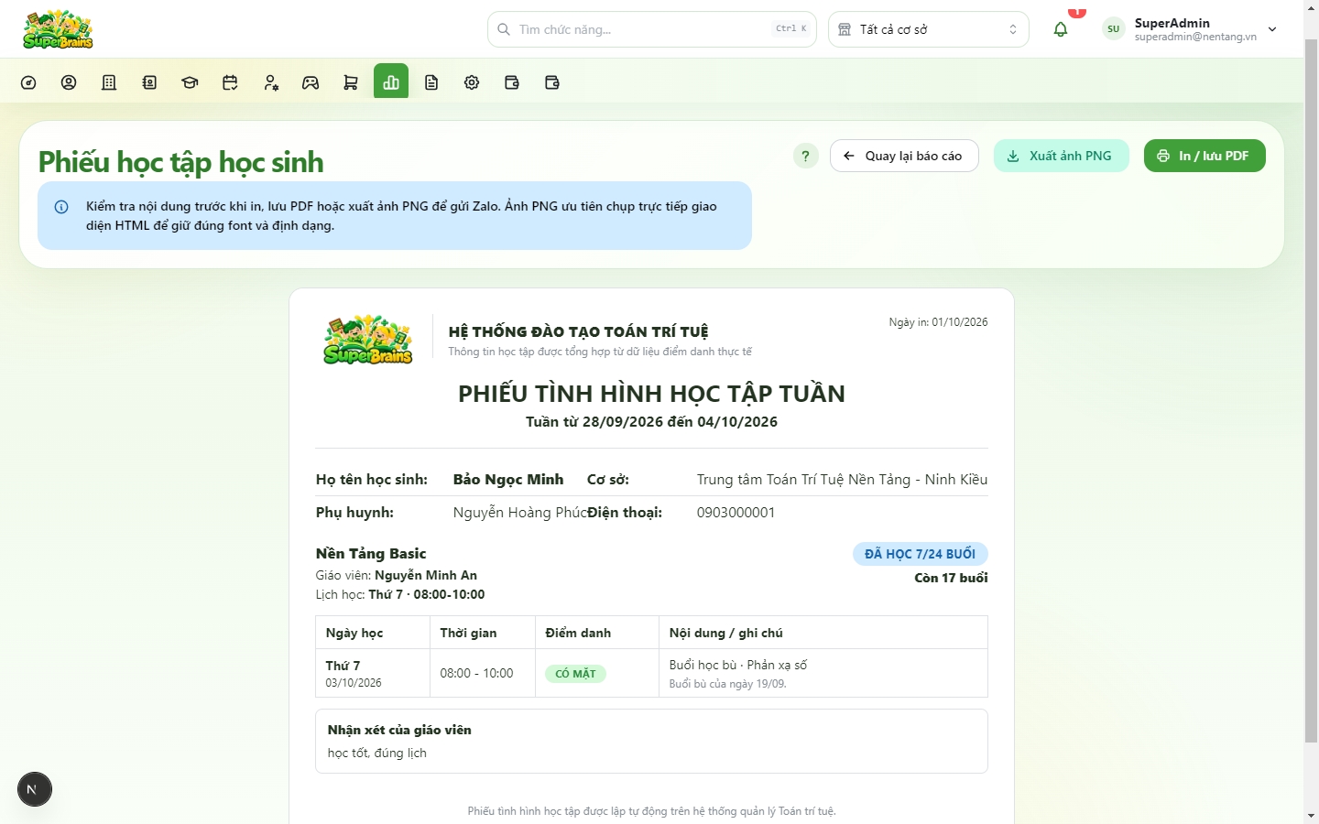Open the graduation cap icon
This screenshot has width=1319, height=824.
(190, 82)
